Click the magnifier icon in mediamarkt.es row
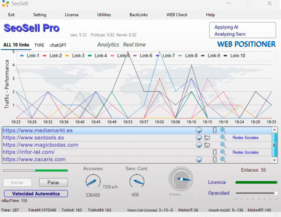281x217 pixels. (223, 130)
